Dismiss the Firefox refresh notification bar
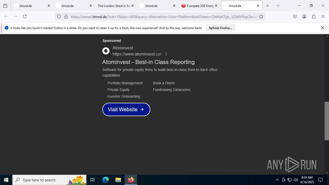 pyautogui.click(x=323, y=28)
